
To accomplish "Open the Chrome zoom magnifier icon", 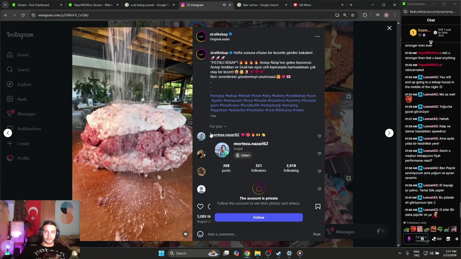I will click(x=345, y=15).
